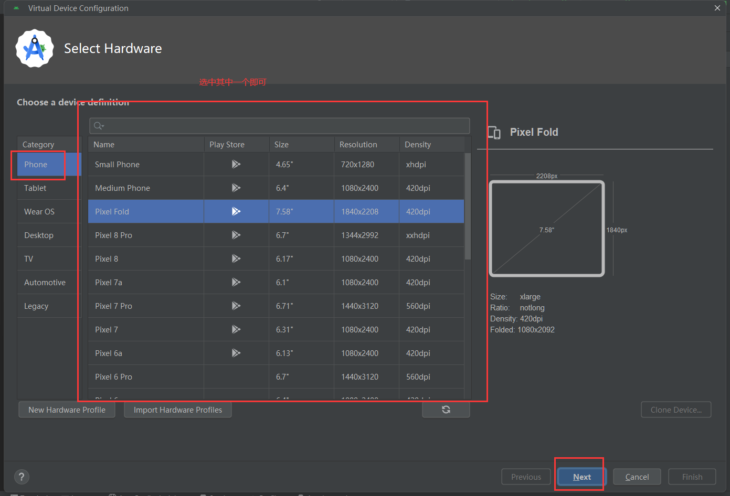The image size is (730, 496).
Task: Select the Automotive category
Action: pos(49,282)
